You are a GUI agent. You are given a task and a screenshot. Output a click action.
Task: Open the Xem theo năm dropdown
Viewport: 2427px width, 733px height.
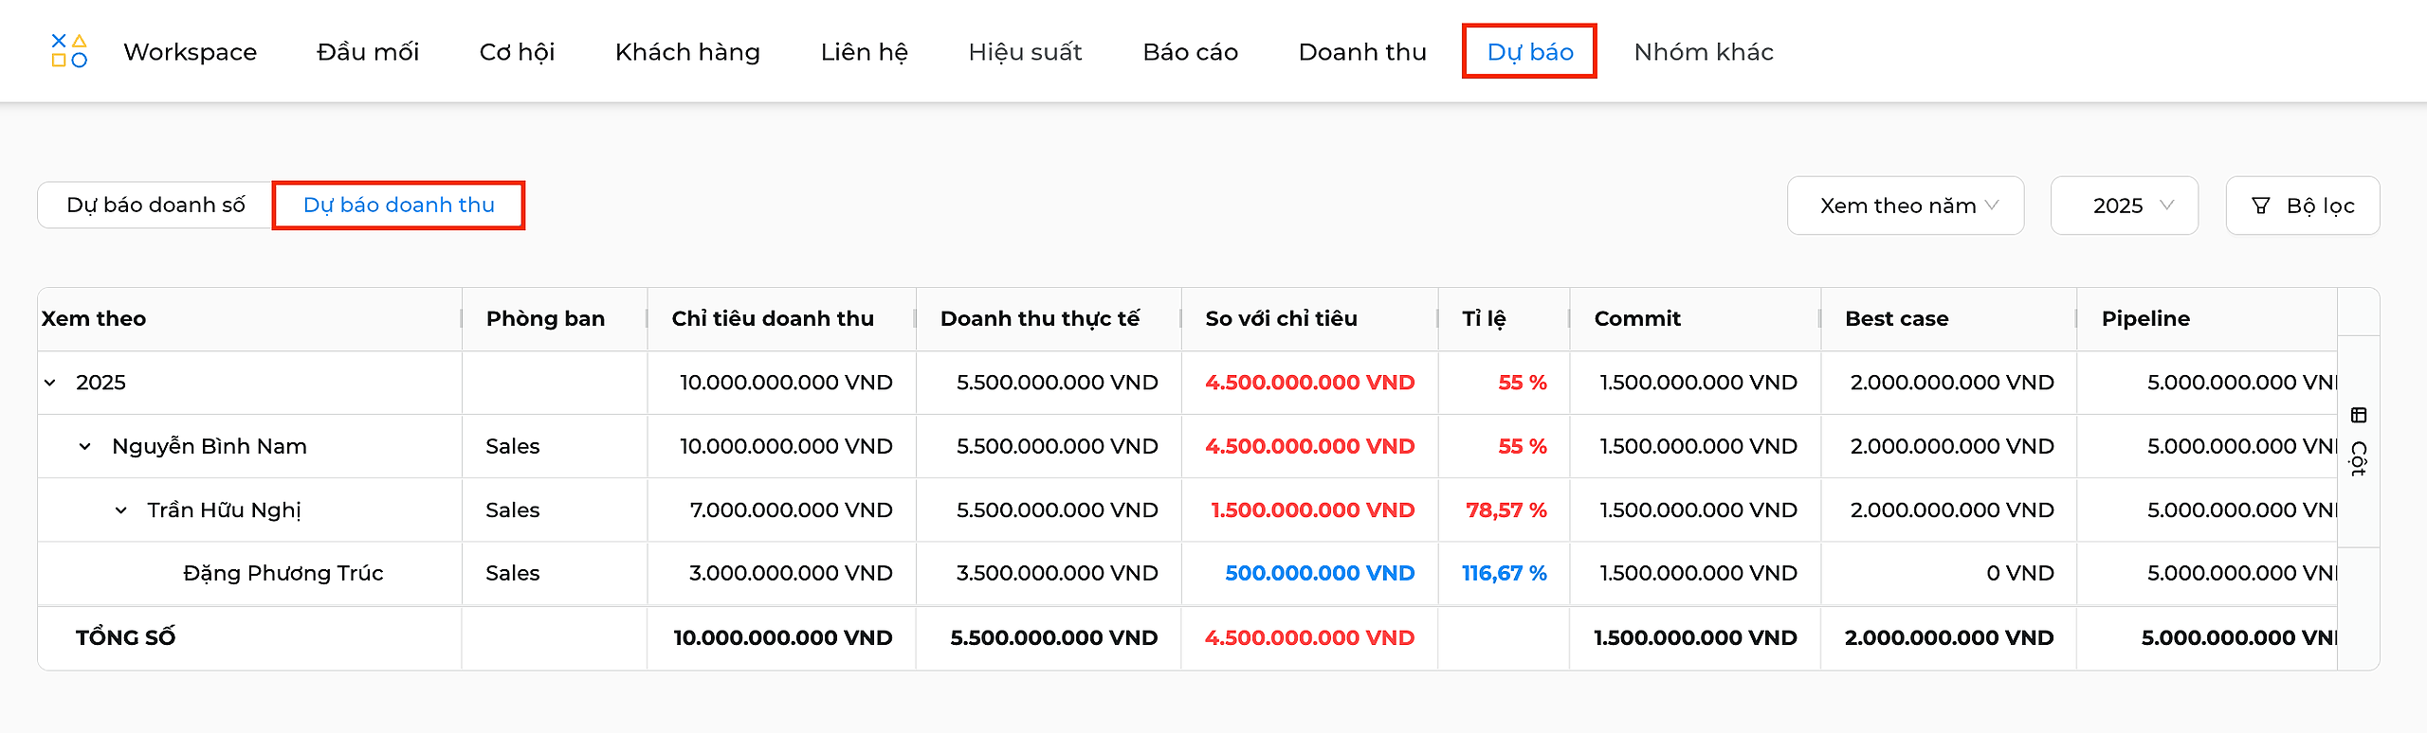click(x=1906, y=206)
